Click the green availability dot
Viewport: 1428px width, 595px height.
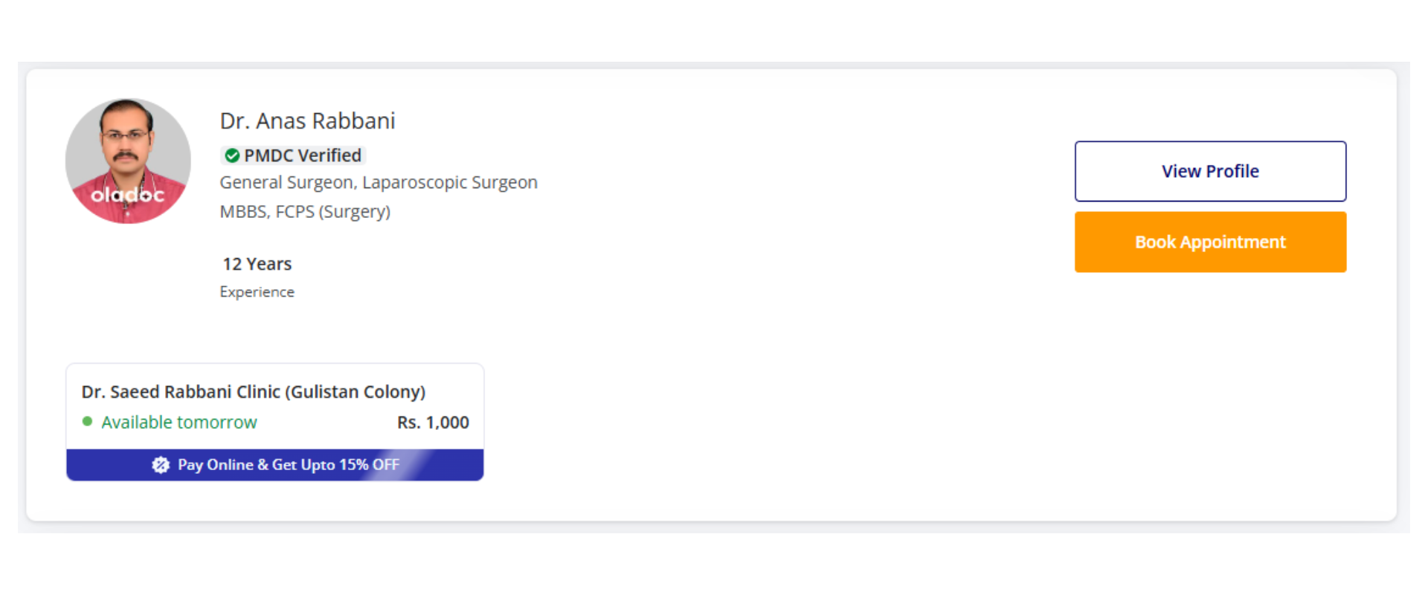[x=87, y=422]
